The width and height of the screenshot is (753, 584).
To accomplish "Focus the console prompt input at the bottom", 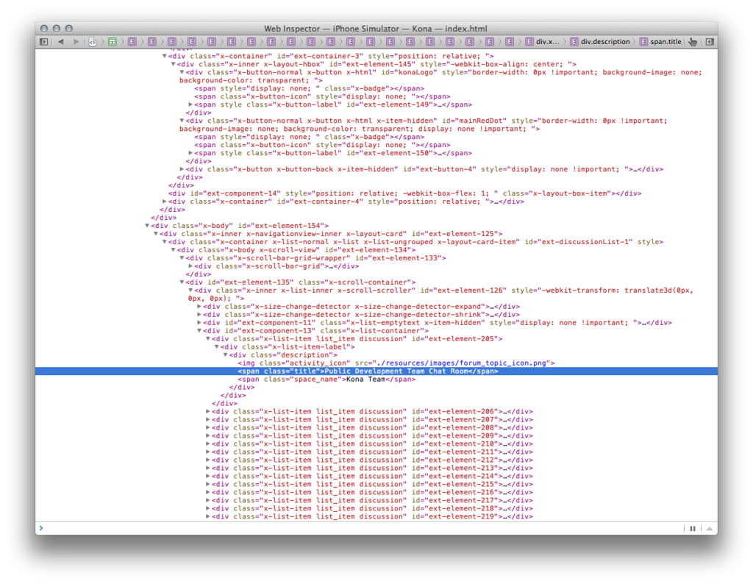I will (360, 528).
